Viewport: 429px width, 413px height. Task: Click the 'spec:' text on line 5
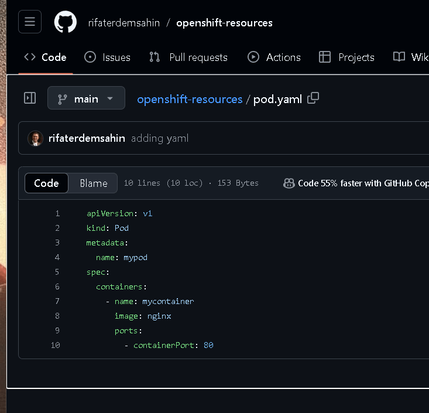(98, 272)
